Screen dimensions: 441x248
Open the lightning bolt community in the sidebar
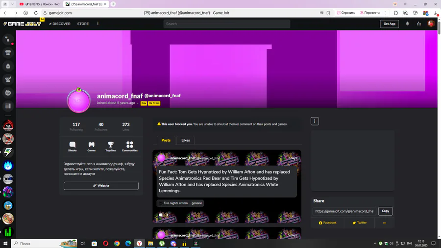tap(8, 152)
